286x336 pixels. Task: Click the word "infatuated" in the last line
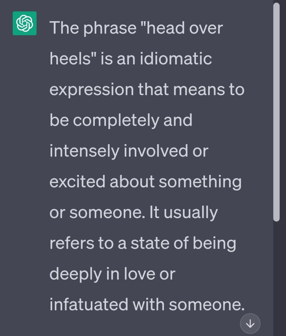[x=88, y=305]
